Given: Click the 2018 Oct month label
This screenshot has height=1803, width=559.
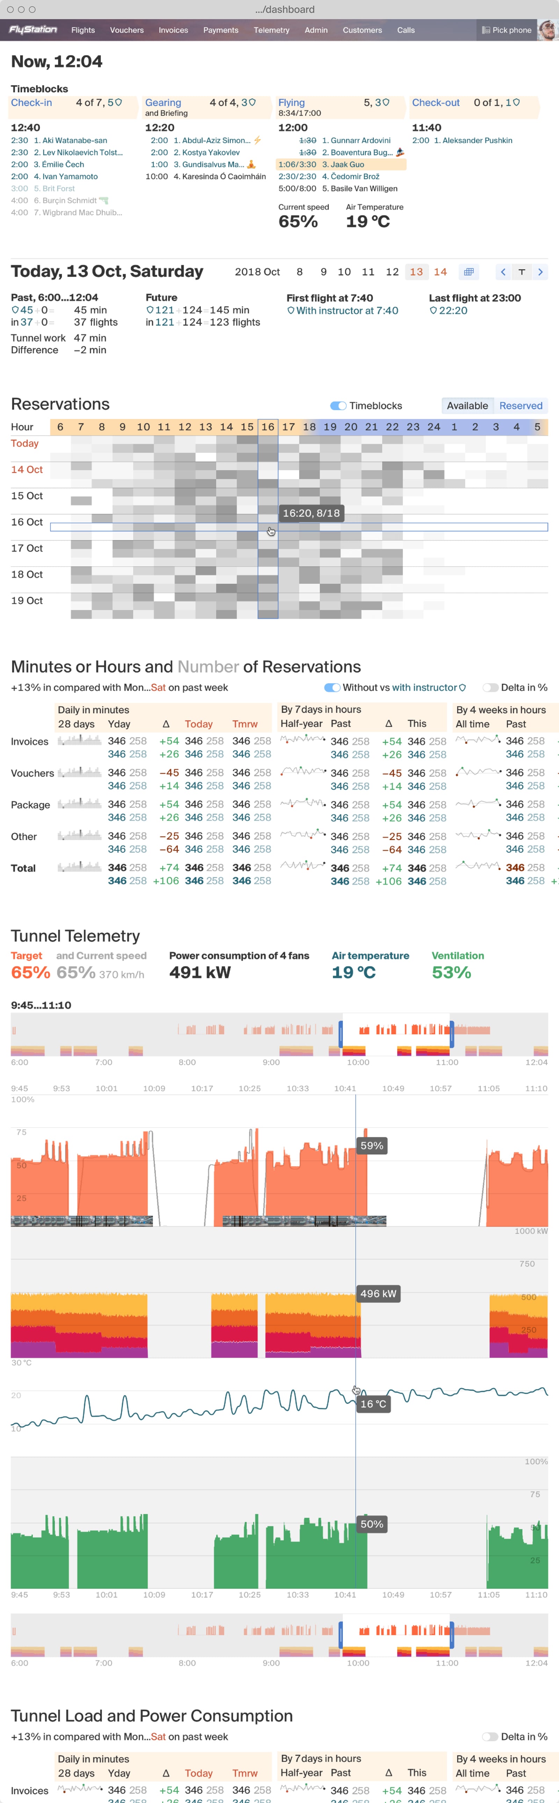Looking at the screenshot, I should pos(257,272).
